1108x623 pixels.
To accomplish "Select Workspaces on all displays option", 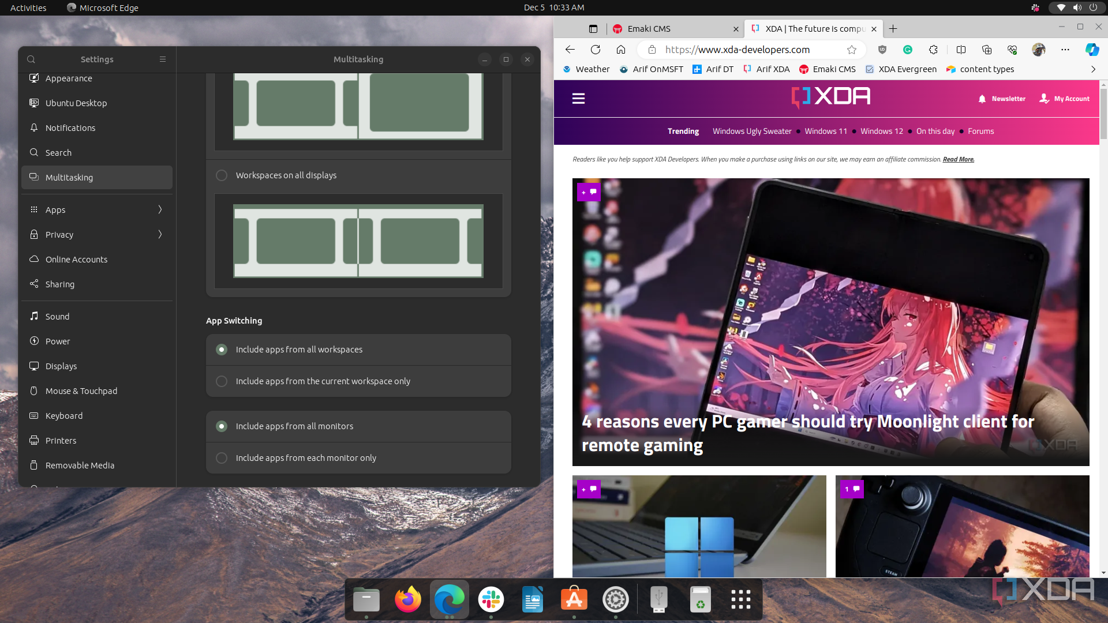I will tap(222, 174).
